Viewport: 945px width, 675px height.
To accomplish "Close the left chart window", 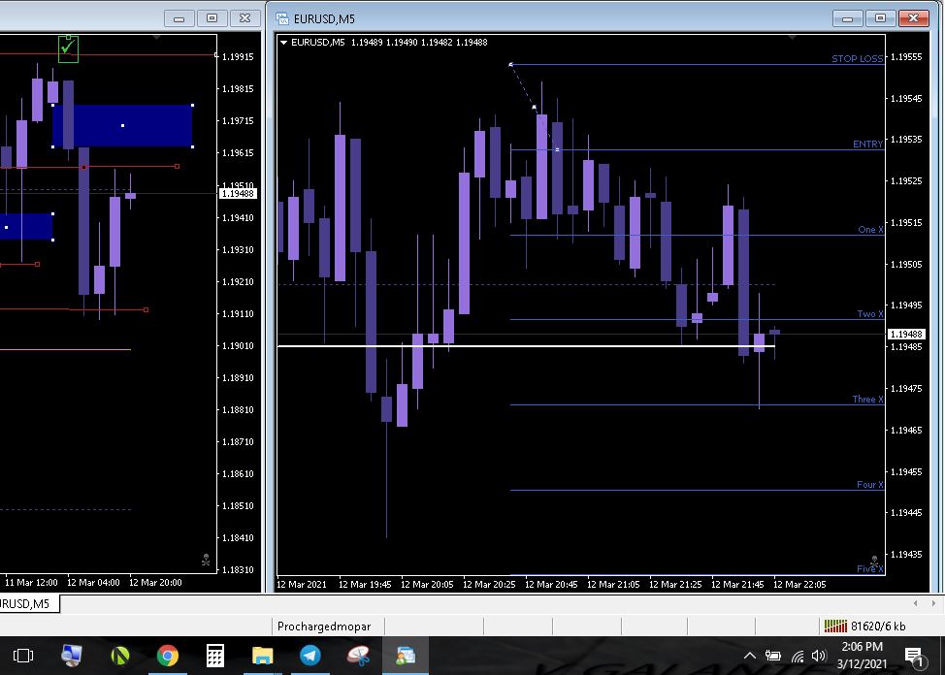I will (245, 18).
